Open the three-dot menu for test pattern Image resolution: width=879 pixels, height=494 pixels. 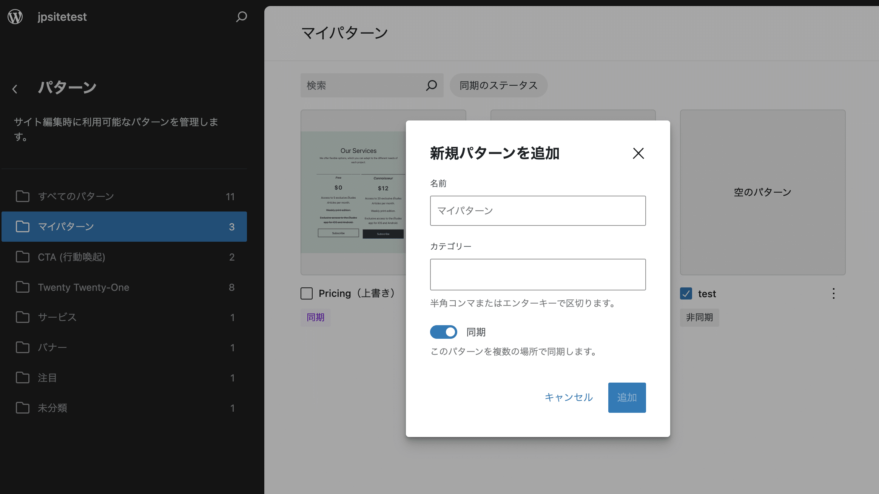point(833,293)
